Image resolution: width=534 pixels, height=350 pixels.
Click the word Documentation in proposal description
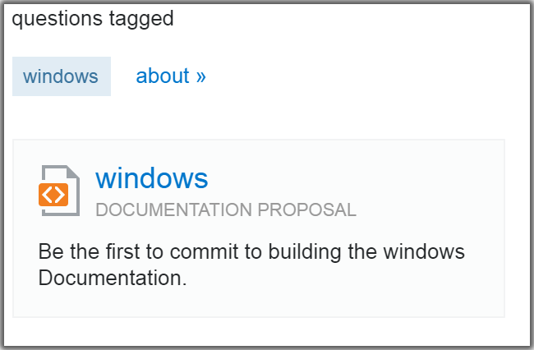(x=113, y=278)
